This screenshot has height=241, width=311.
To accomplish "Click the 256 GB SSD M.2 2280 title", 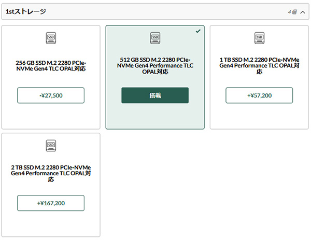I will [x=51, y=66].
